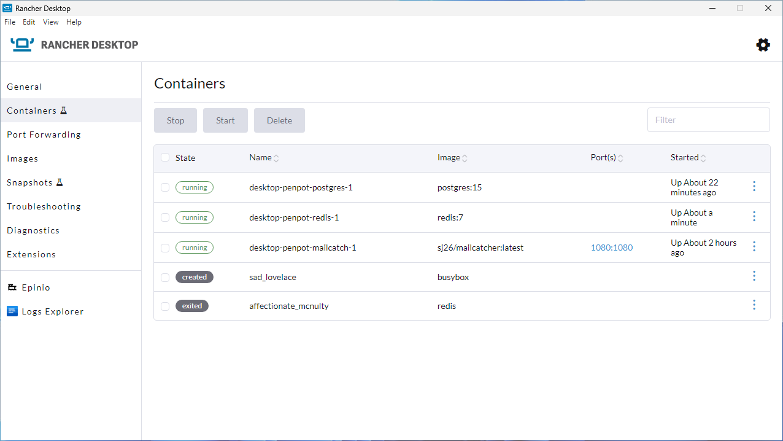Open the View menu
The image size is (783, 441).
[x=50, y=21]
